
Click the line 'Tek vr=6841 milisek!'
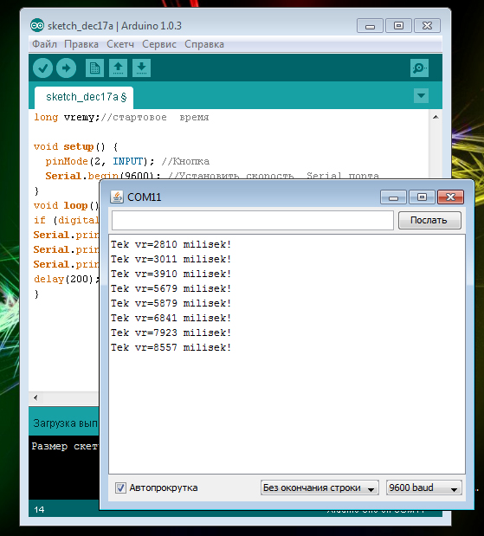click(171, 318)
